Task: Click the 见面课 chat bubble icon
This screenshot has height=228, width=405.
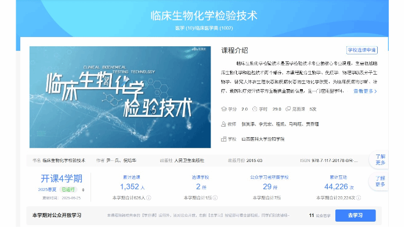Action: click(x=288, y=109)
